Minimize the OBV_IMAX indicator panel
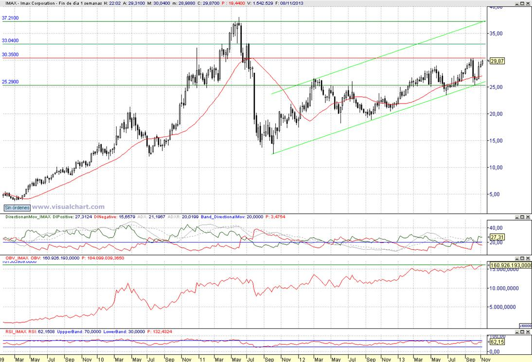The height and width of the screenshot is (362, 532). 517,258
